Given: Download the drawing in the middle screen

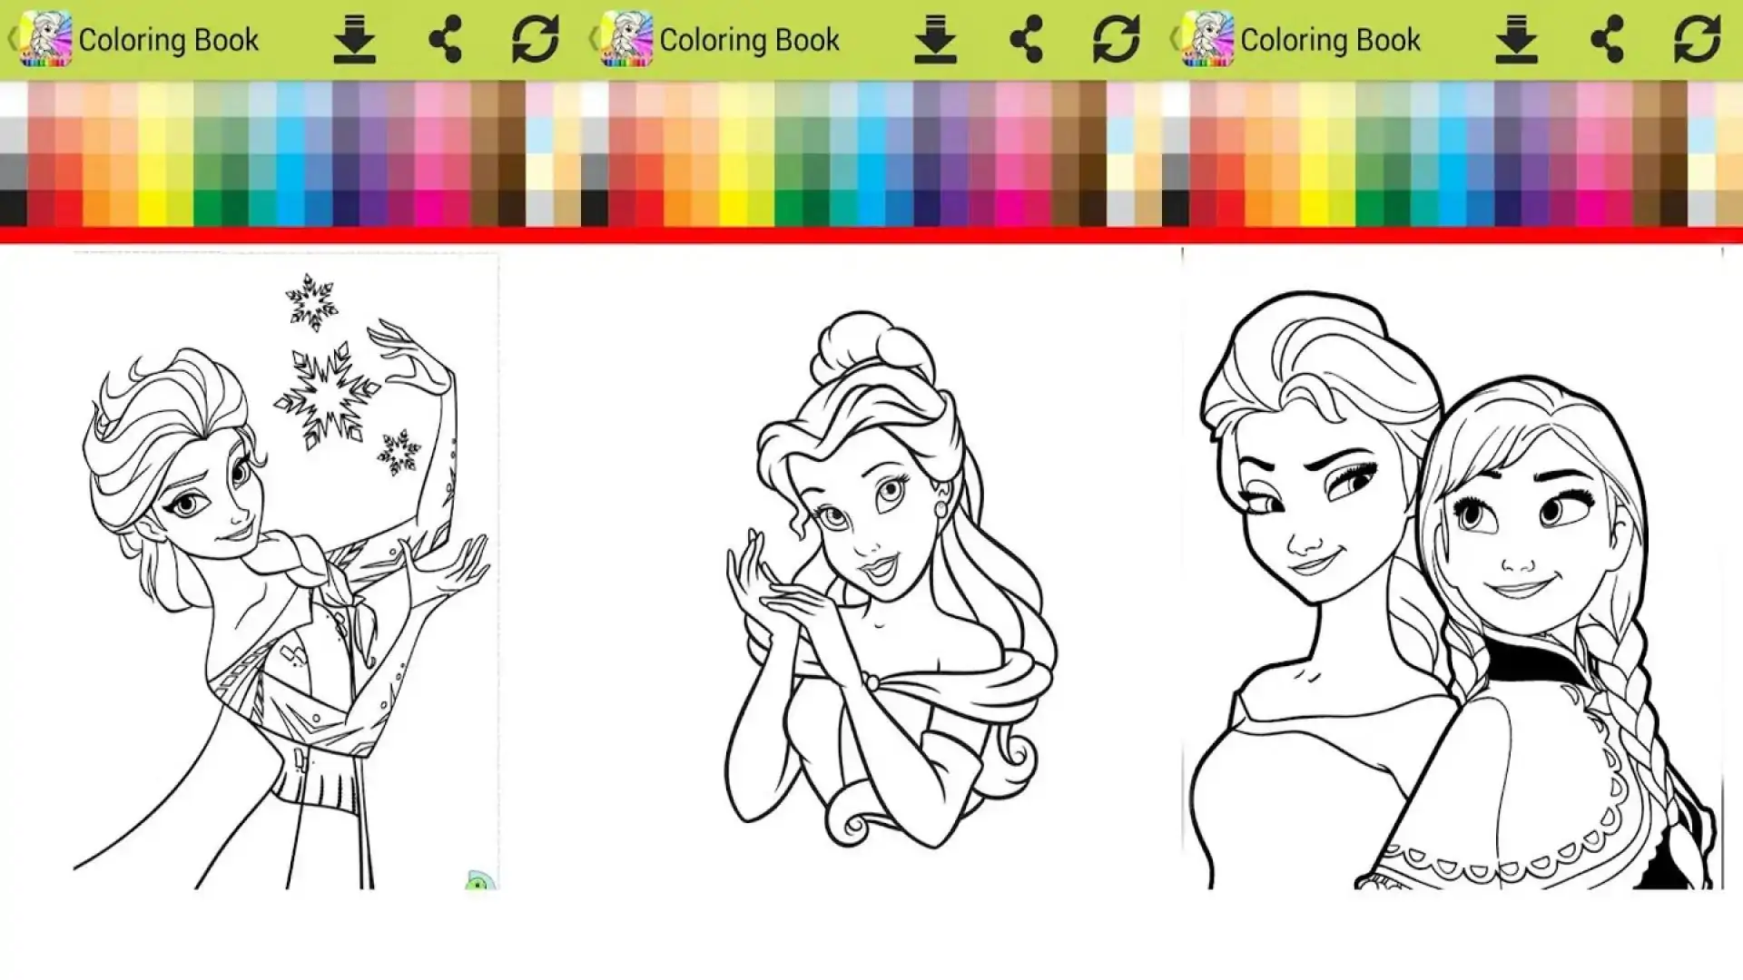Looking at the screenshot, I should pyautogui.click(x=935, y=40).
